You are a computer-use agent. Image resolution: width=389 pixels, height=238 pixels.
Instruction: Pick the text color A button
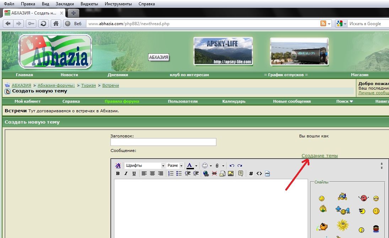(190, 165)
